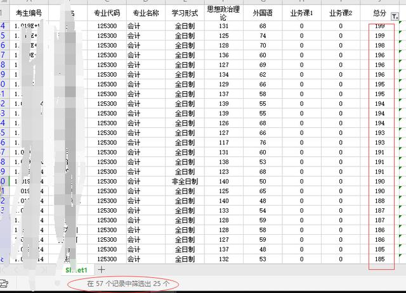
Task: Select the 总分 cell showing 198
Action: click(379, 46)
